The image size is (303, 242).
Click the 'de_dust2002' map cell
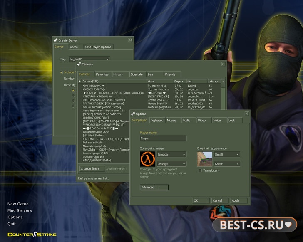(x=195, y=104)
